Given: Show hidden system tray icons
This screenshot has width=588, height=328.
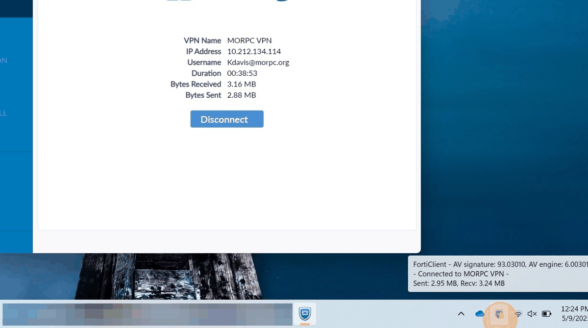Looking at the screenshot, I should pyautogui.click(x=461, y=314).
